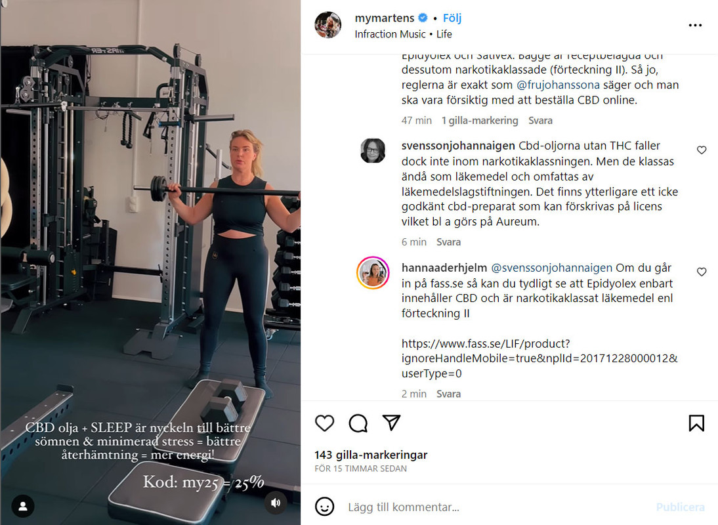Screen dimensions: 718x525
Task: Open the @frujohanssona mention
Action: tap(558, 85)
